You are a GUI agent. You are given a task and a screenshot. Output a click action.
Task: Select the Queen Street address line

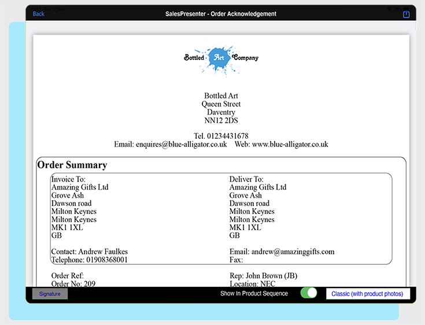[x=221, y=104]
